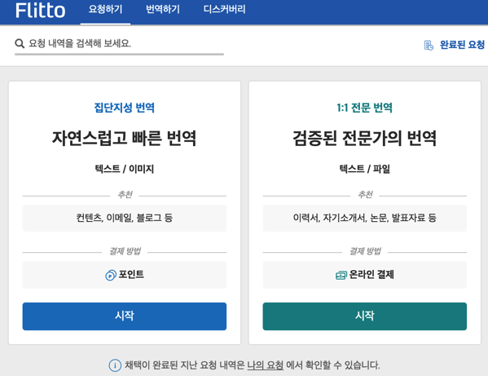Click the 집단지성 번역 heading
This screenshot has width=488, height=376.
[124, 108]
